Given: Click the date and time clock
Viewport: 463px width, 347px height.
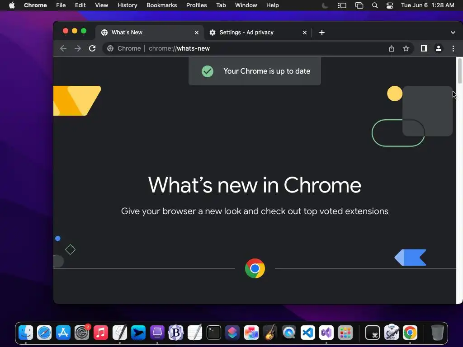Looking at the screenshot, I should point(428,5).
